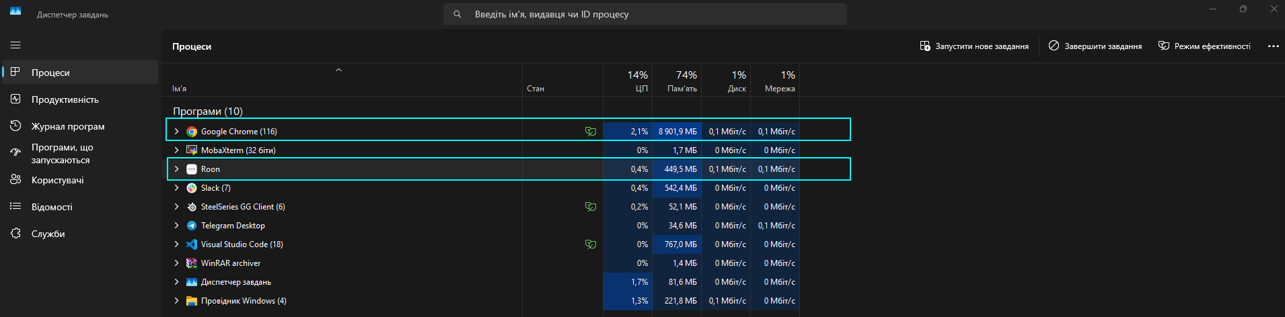Click the WinRAR archiver icon

point(192,263)
